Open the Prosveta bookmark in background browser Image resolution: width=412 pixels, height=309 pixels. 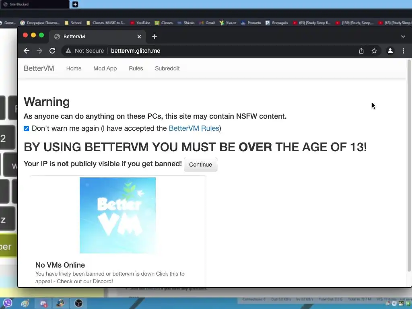tap(251, 23)
